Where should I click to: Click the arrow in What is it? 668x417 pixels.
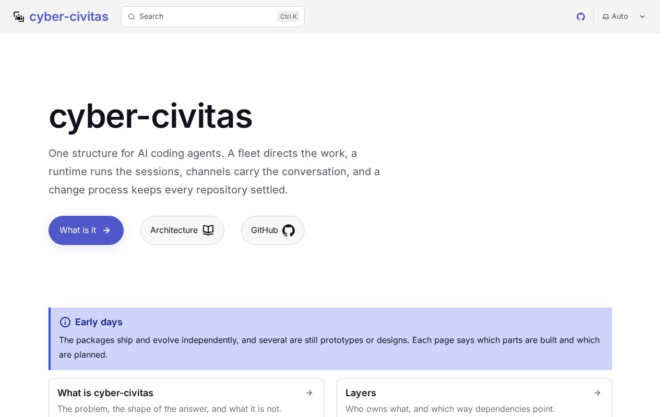106,230
